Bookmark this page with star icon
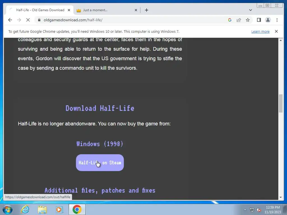This screenshot has width=287, height=215. (248, 20)
